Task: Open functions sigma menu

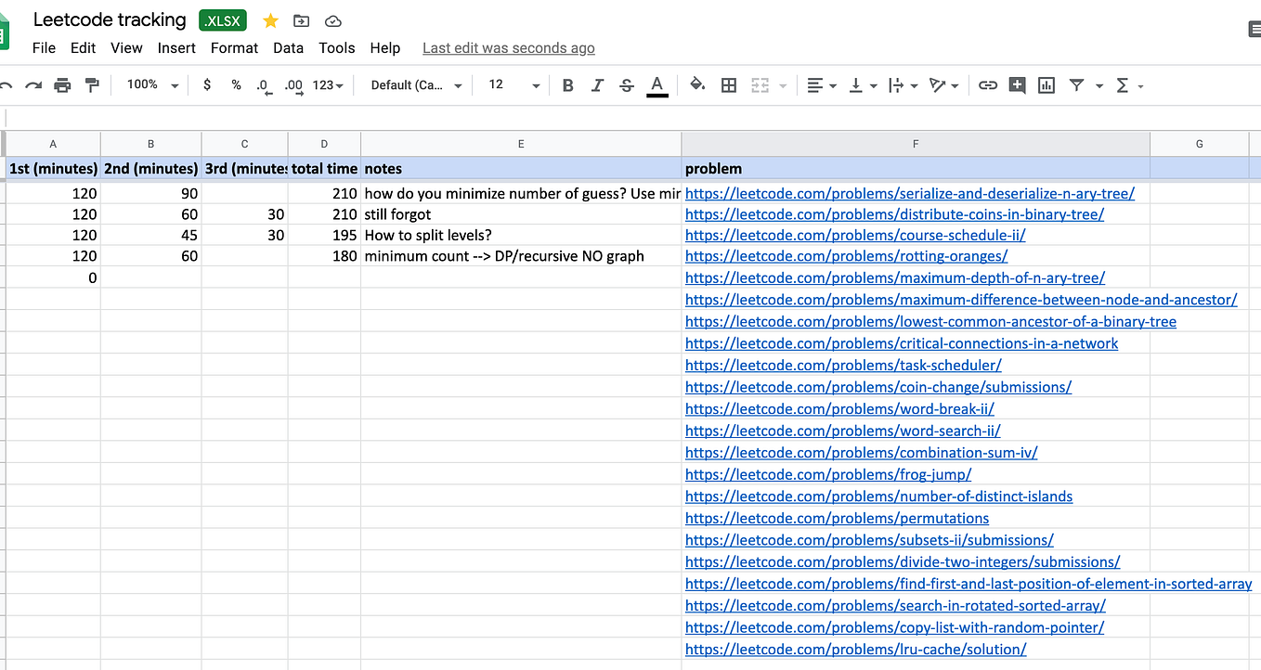Action: 1128,85
